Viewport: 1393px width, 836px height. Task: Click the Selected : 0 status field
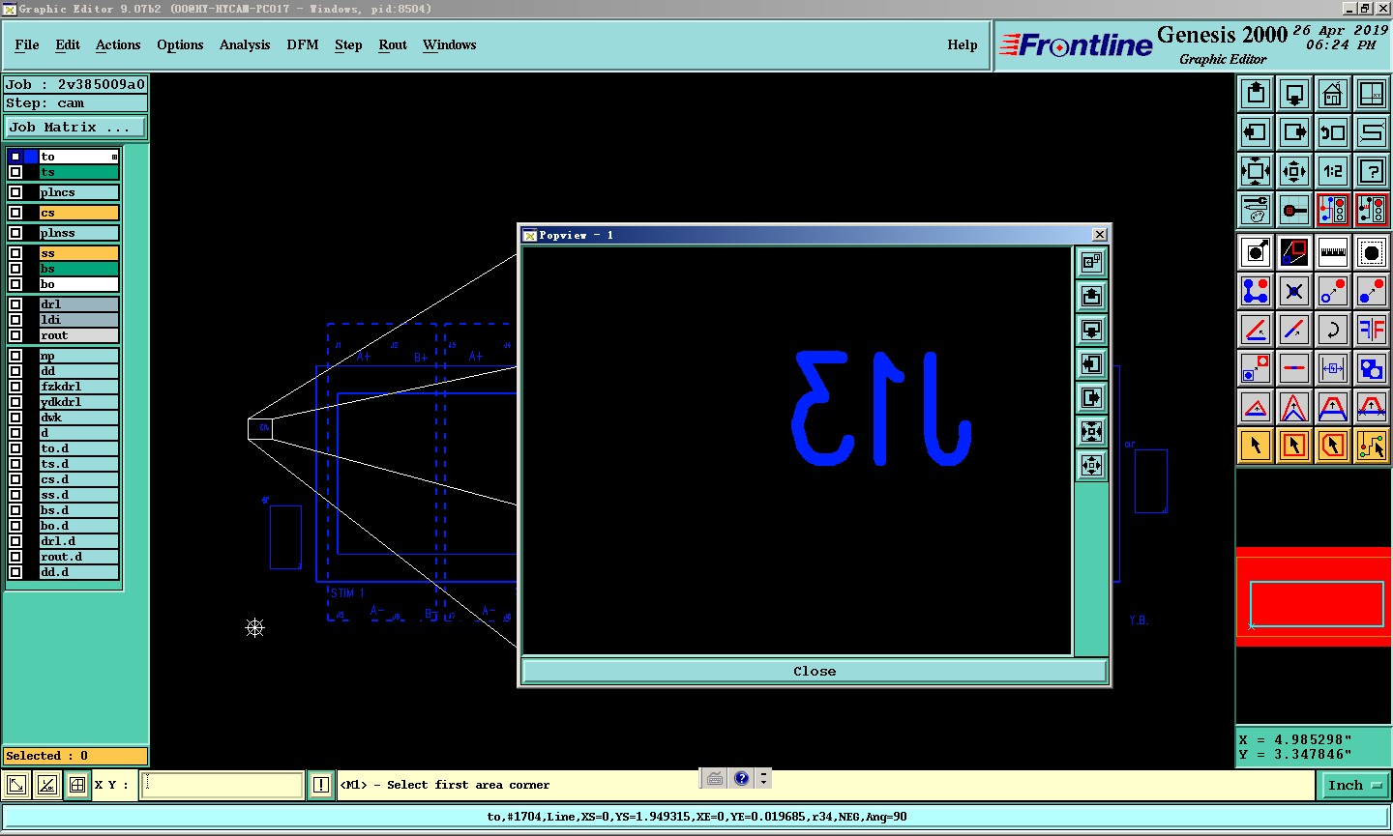75,756
